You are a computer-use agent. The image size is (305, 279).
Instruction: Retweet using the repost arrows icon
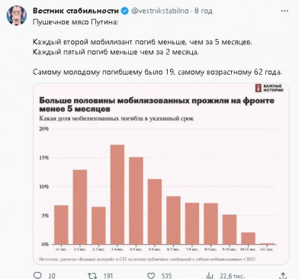coord(92,275)
